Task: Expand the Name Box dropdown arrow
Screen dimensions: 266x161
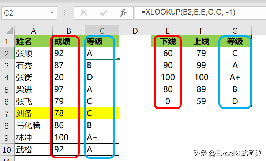Action: [52, 13]
